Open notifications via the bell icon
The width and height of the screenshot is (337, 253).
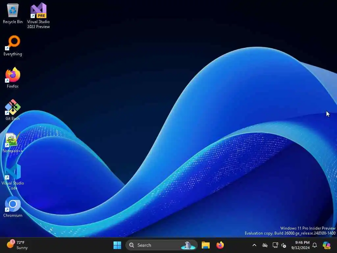315,245
